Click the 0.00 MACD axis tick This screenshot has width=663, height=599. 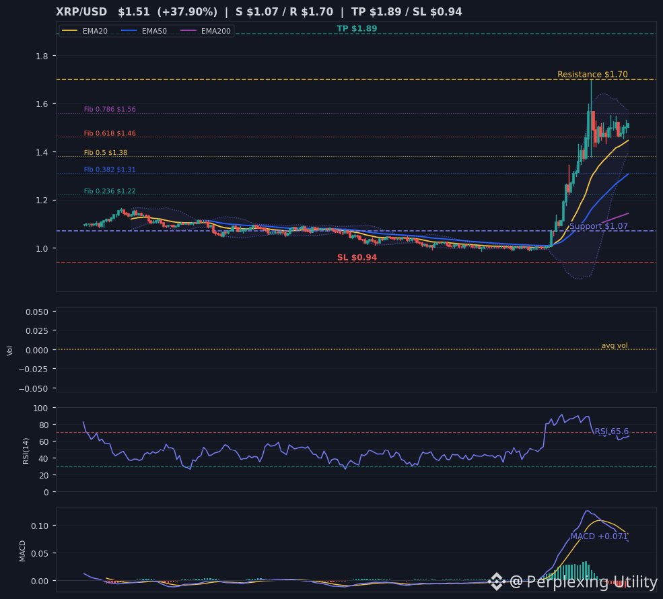[x=40, y=582]
